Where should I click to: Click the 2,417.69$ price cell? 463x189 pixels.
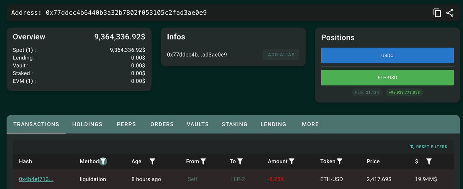tap(379, 179)
